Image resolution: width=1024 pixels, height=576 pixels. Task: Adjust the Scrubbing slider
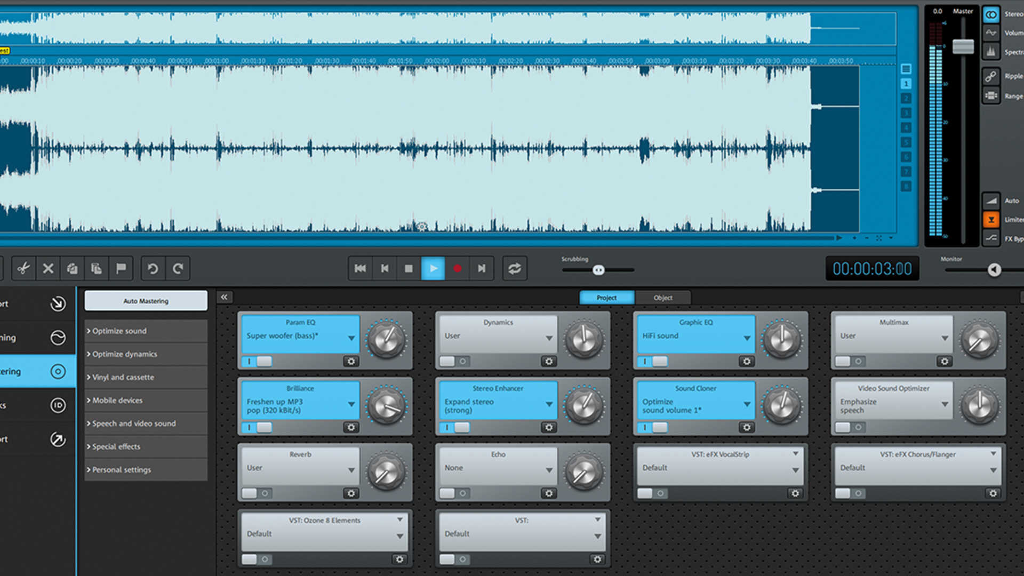(598, 270)
